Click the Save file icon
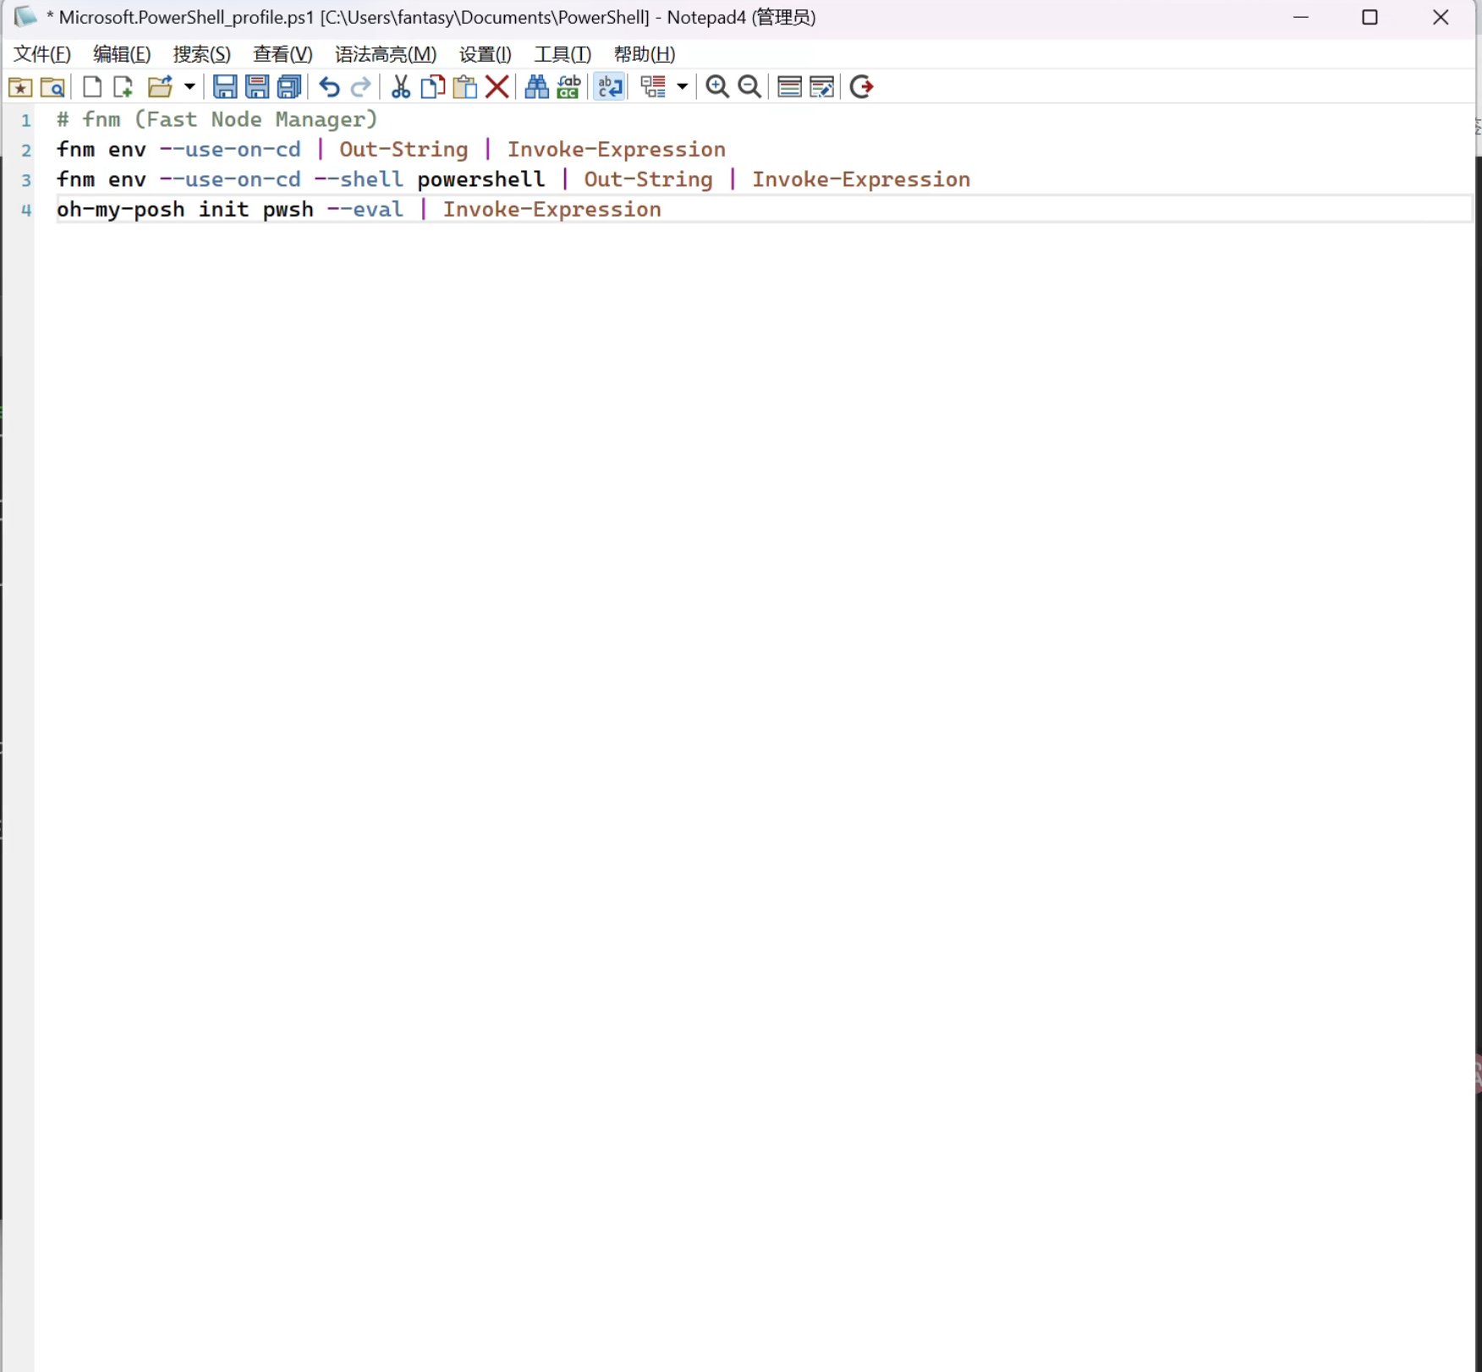Viewport: 1482px width, 1372px height. click(224, 87)
